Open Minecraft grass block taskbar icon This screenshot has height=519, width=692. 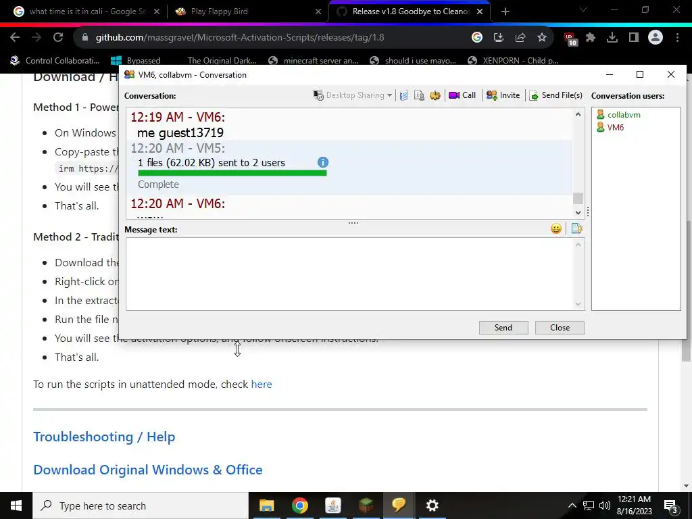(366, 505)
